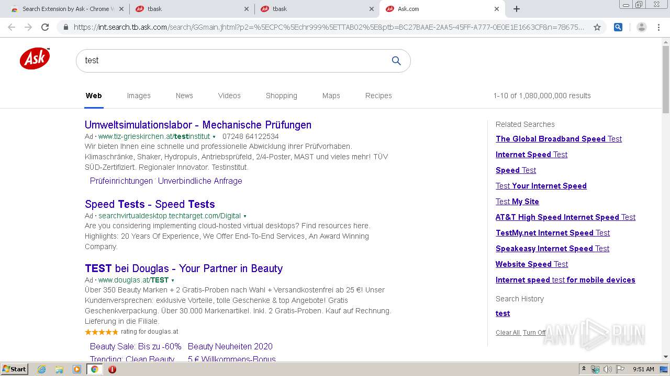Expand dropdown arrow next to tiz-grieskirchen.at ad URL
The image size is (670, 376).
(214, 137)
